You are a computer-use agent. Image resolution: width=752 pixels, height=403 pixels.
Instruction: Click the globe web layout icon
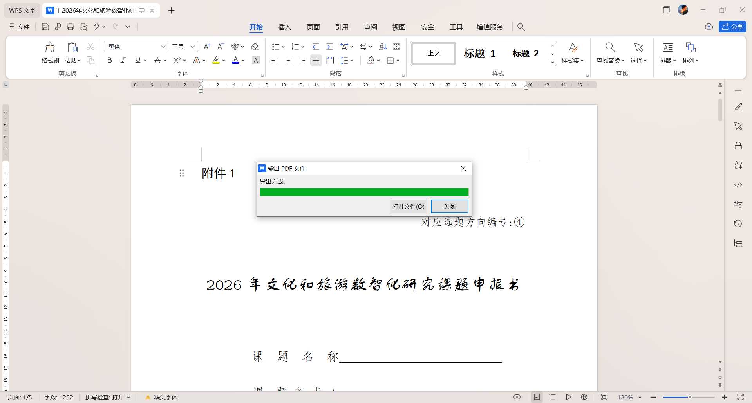[x=584, y=397]
